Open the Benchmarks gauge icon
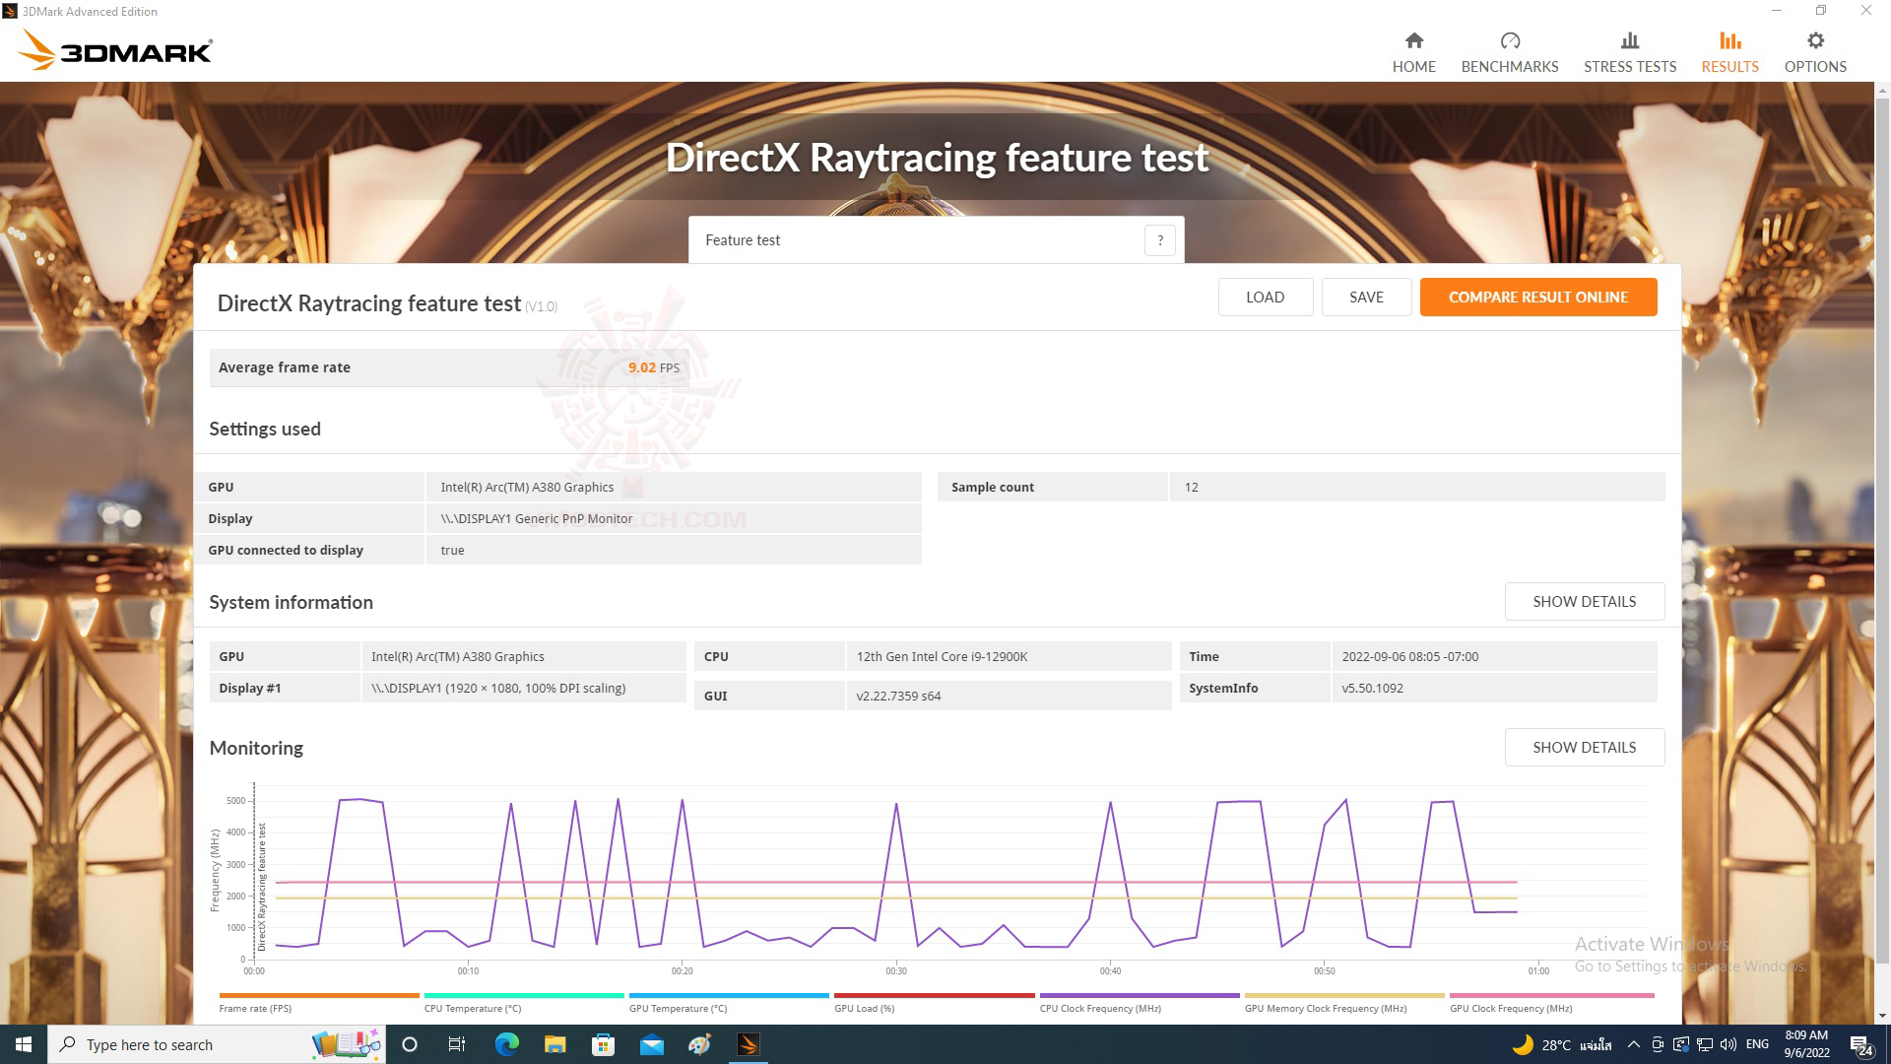 pos(1509,40)
